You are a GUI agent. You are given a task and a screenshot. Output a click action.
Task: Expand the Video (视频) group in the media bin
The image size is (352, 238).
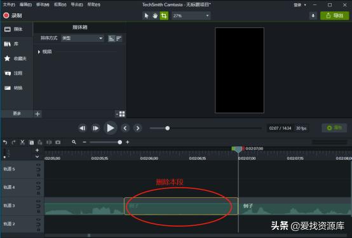pyautogui.click(x=39, y=52)
